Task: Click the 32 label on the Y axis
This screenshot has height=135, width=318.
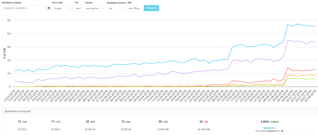Action: pyautogui.click(x=9, y=60)
